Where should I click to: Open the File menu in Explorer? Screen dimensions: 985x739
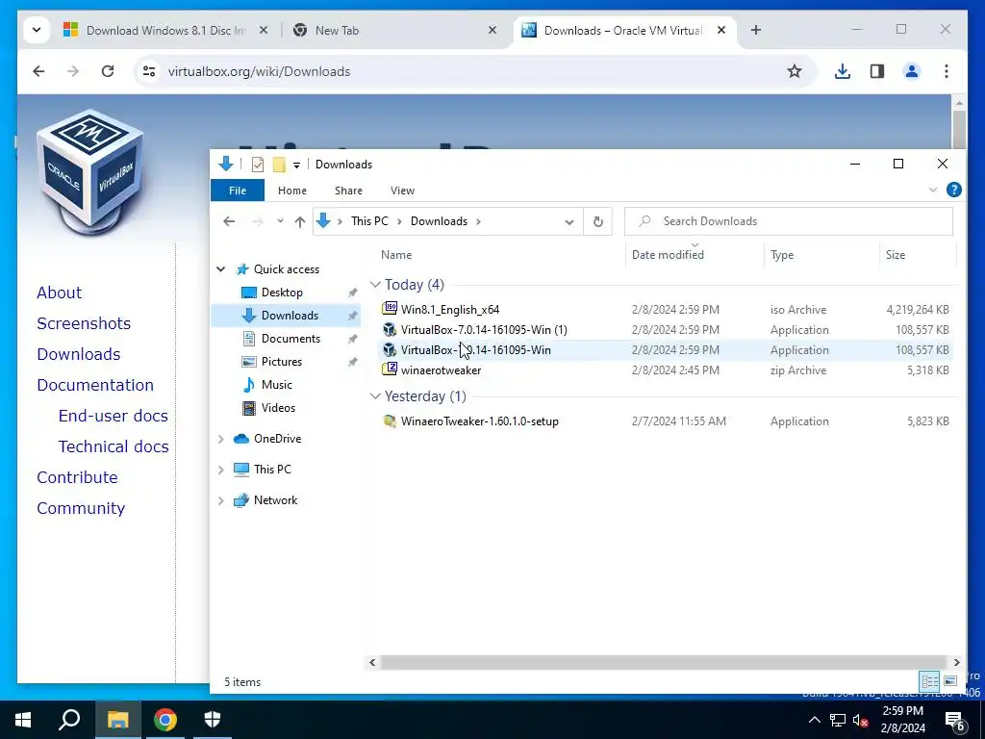tap(238, 191)
